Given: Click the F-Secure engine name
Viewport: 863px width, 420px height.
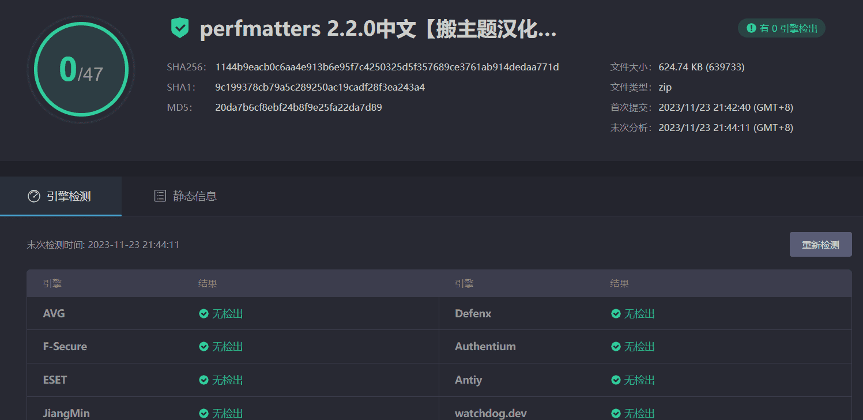Looking at the screenshot, I should click(x=65, y=347).
